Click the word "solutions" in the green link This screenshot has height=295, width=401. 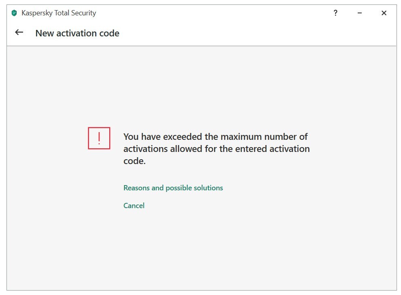pos(208,188)
